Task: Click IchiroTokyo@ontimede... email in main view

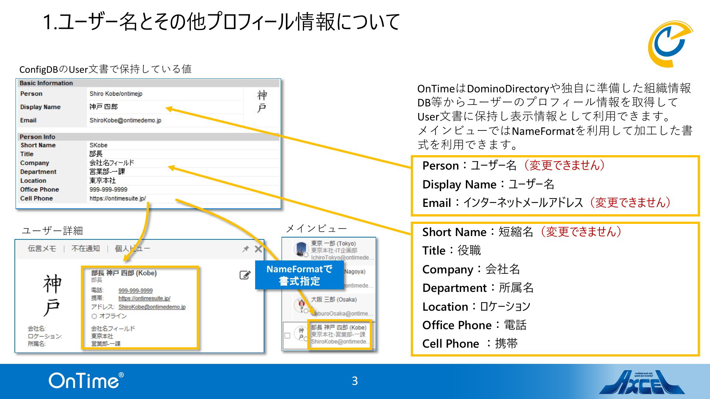Action: click(342, 258)
